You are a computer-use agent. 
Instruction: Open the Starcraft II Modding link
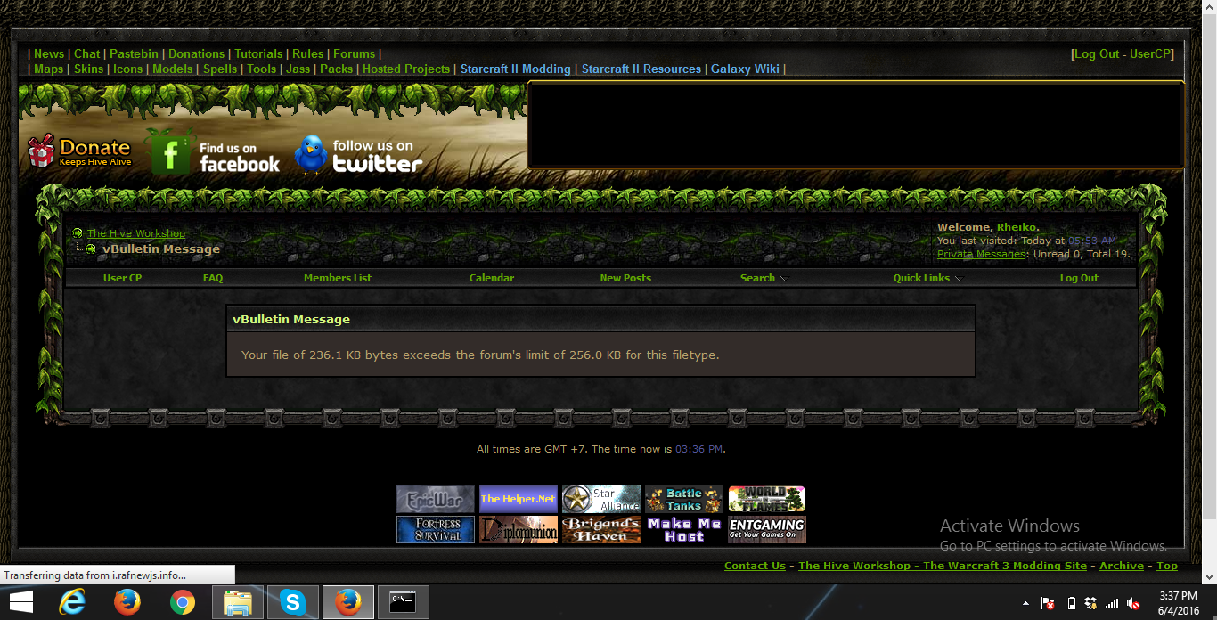[516, 69]
